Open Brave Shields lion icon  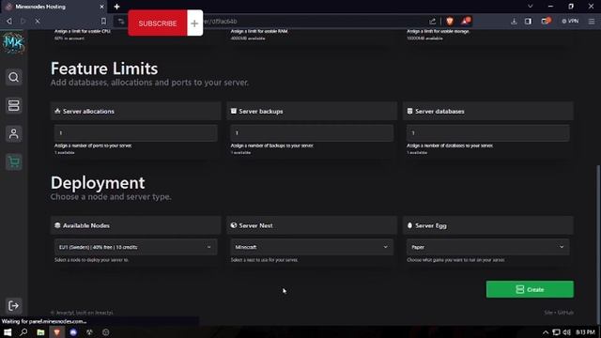[450, 22]
